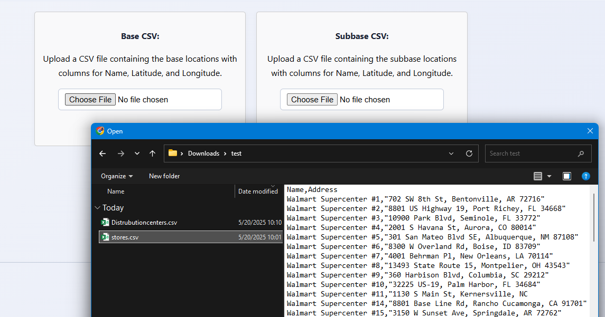This screenshot has width=605, height=317.
Task: Toggle the preview pane icon
Action: point(566,176)
